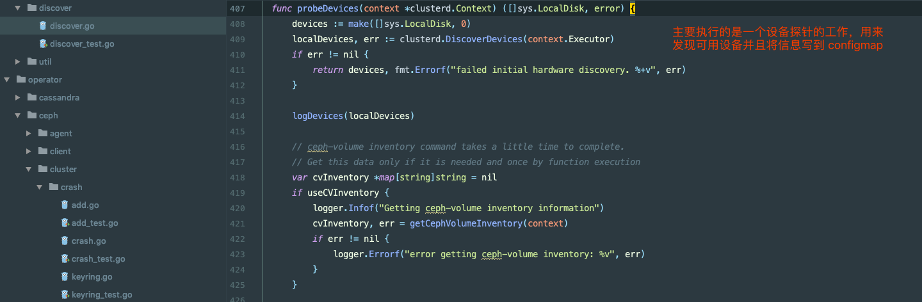Click the Go file icon beside crash.go
This screenshot has height=302, width=922.
point(65,241)
